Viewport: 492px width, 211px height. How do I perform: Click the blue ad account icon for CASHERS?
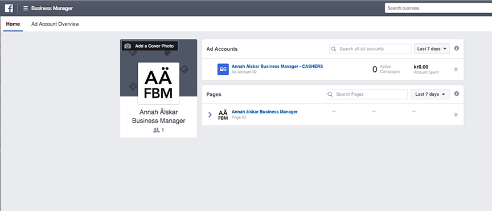(x=223, y=69)
